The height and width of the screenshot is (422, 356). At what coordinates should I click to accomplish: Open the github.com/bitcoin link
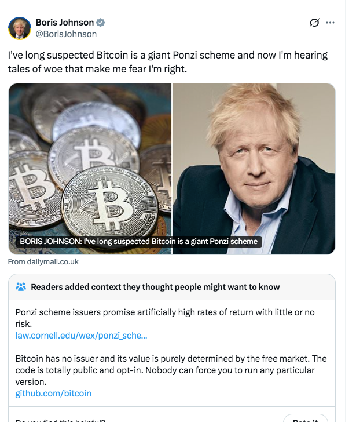pos(53,394)
